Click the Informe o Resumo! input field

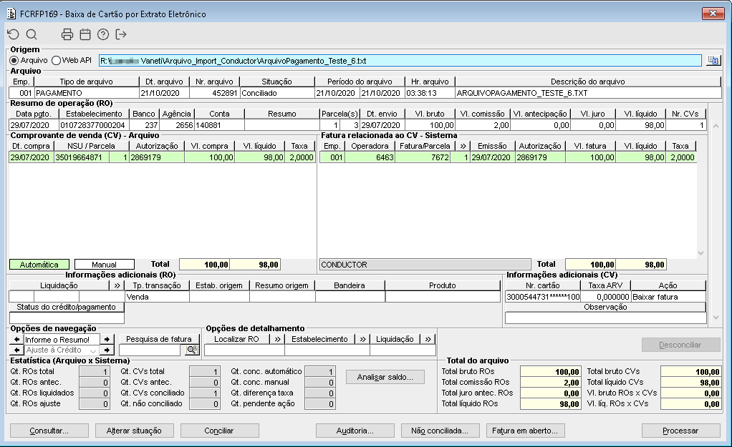tap(62, 339)
